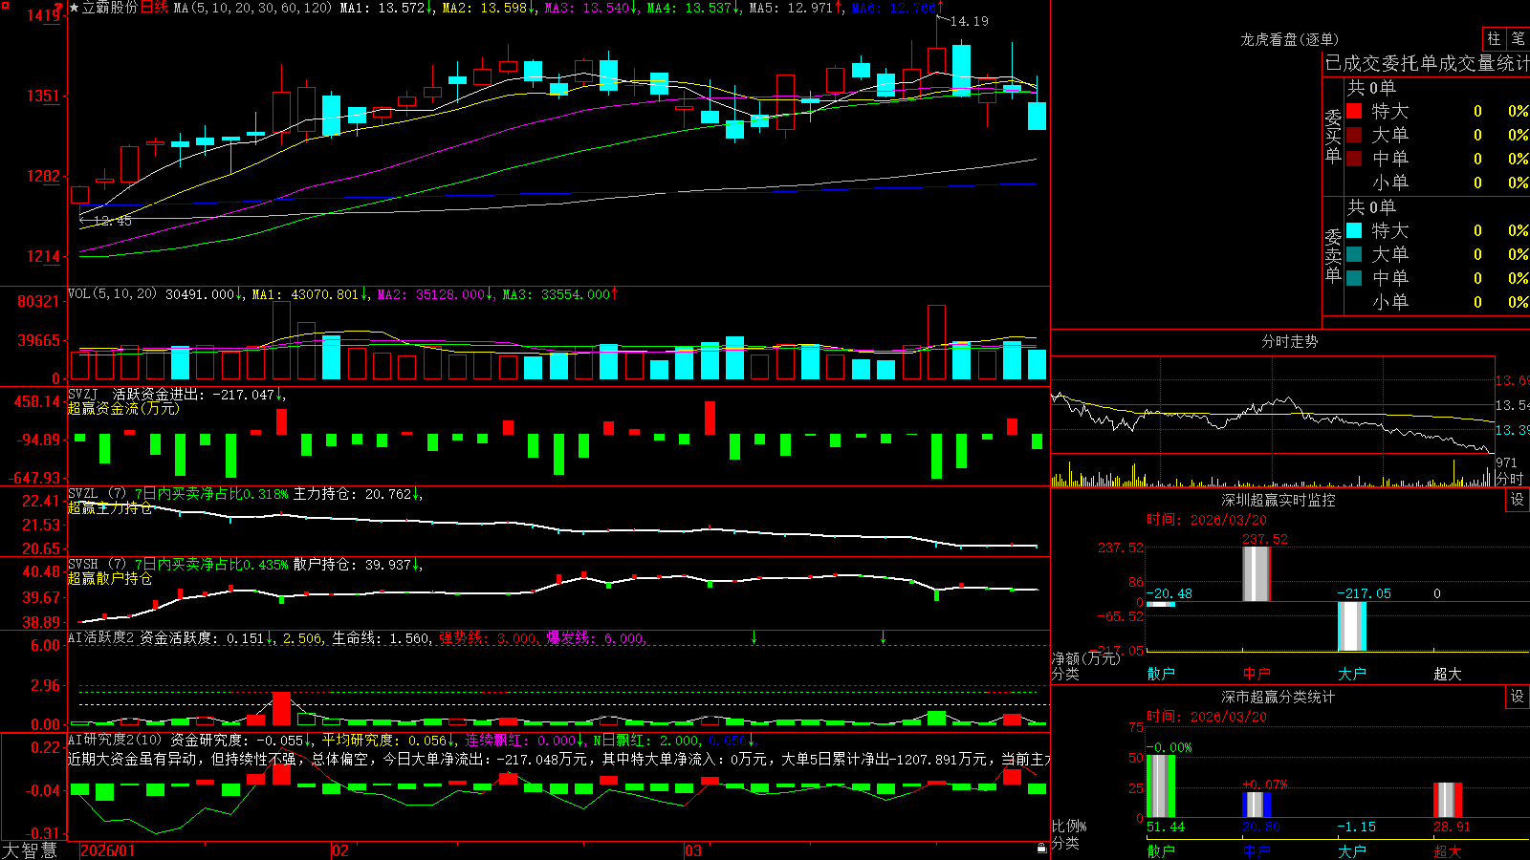Select 散户 category in 实时监控 chart

(x=1161, y=674)
